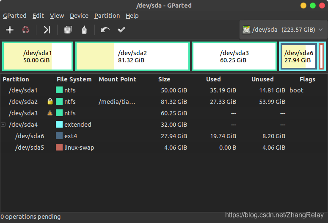328x223 pixels.
Task: Click the 60.25 GiB size cell
Action: [174, 113]
